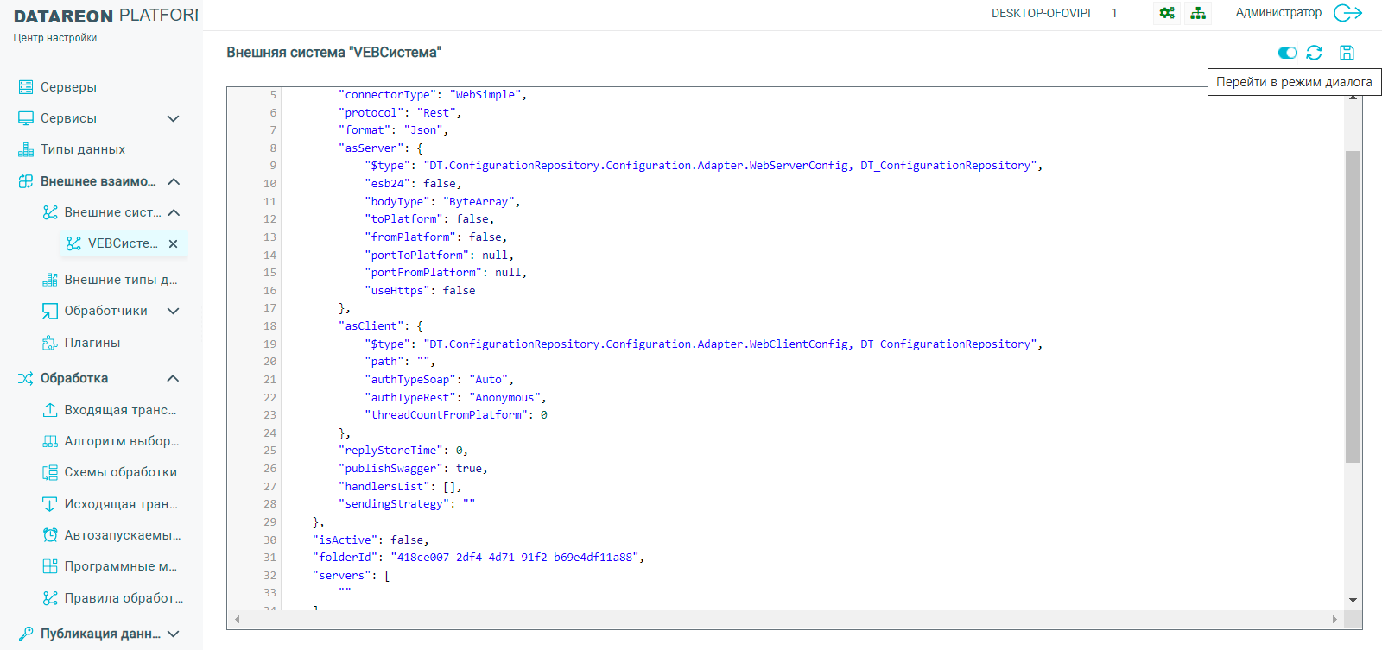This screenshot has width=1382, height=650.
Task: Collapse the Внешние системы subtree
Action: point(173,212)
